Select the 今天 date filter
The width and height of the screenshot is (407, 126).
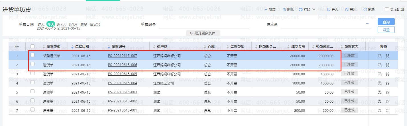click(x=50, y=24)
